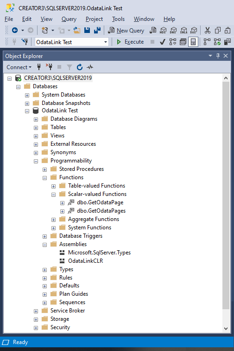Expand the Security folder

pyautogui.click(x=36, y=328)
